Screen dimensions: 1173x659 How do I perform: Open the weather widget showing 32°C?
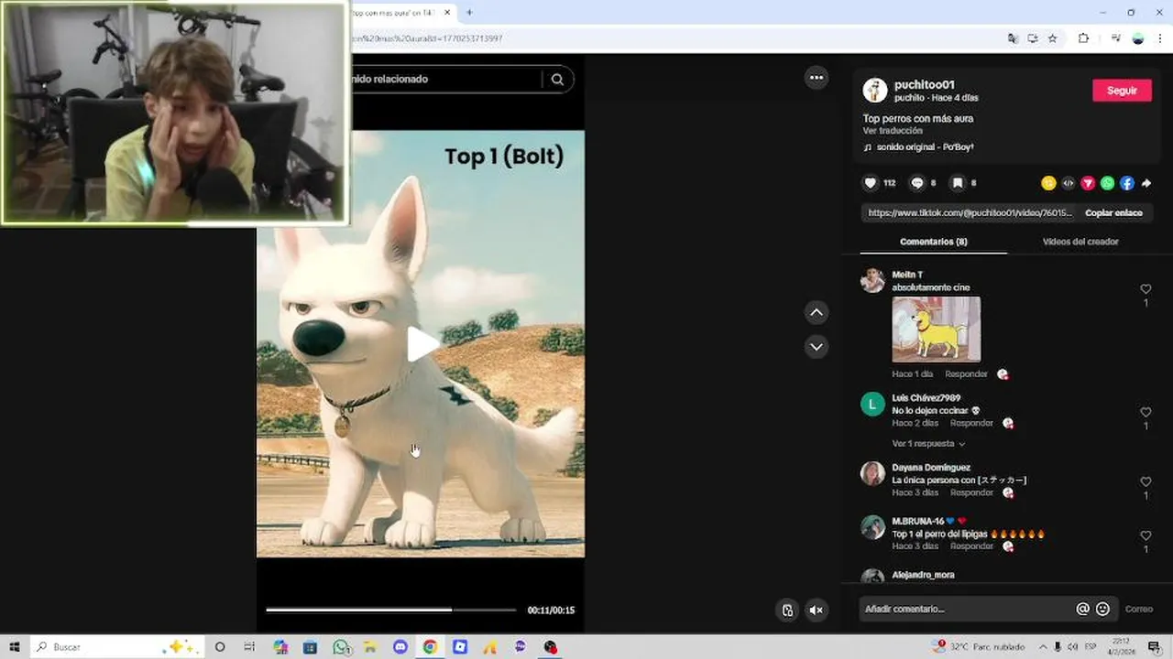978,647
